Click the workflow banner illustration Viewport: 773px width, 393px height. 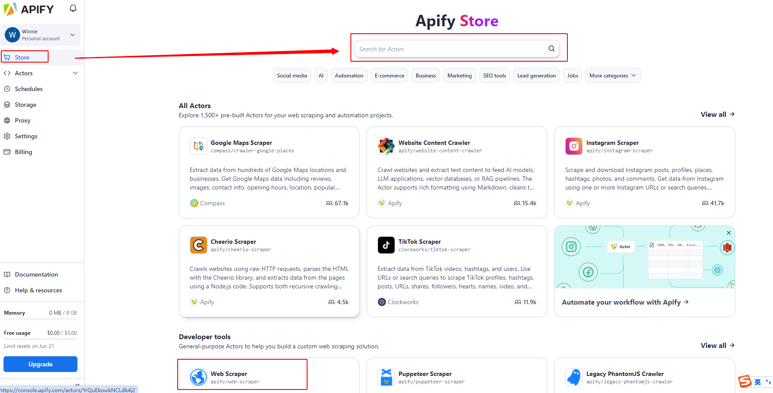(x=644, y=257)
